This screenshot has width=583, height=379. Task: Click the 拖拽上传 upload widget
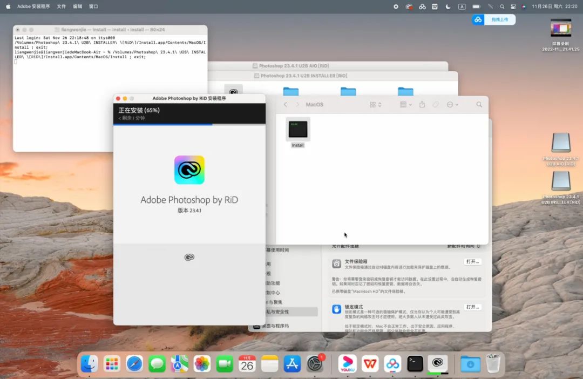tap(494, 19)
